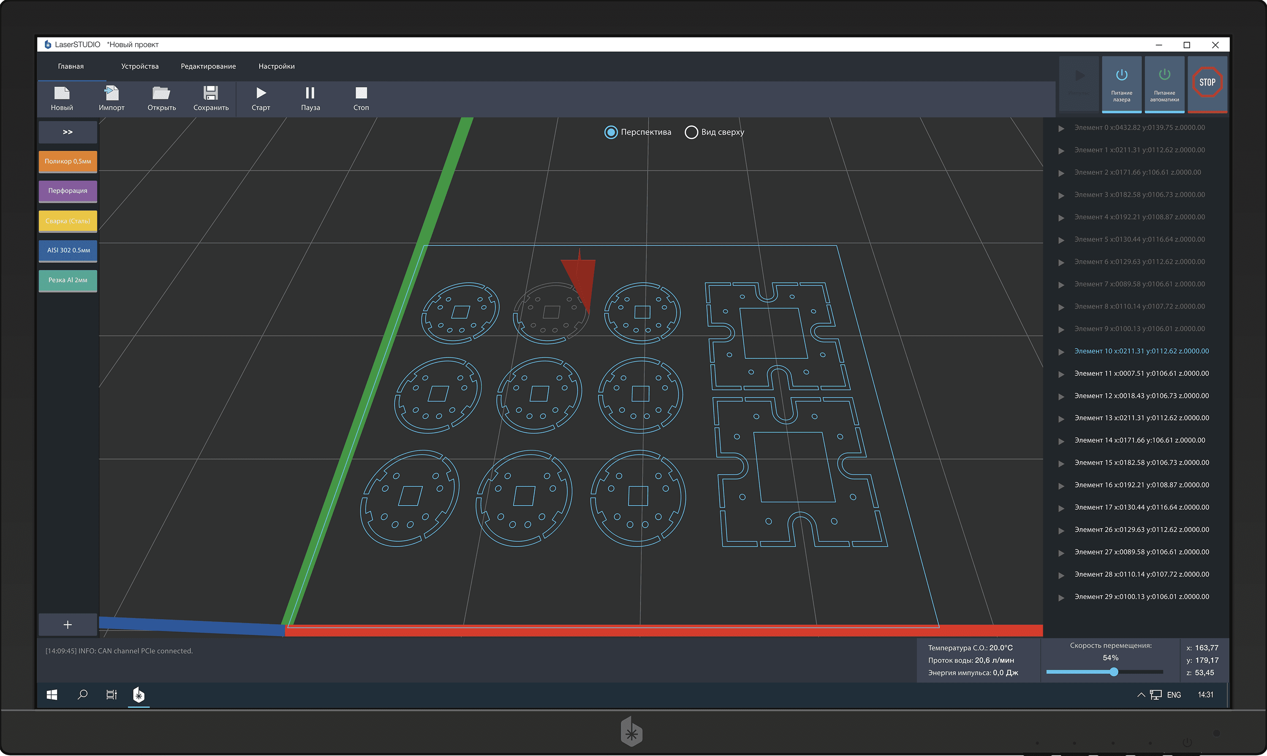Screen dimensions: 1267x756
Task: Click the Импорт file icon
Action: click(111, 93)
